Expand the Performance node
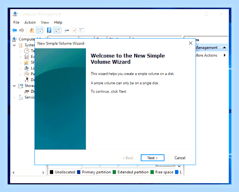Image resolution: width=239 pixels, height=192 pixels. (20, 74)
